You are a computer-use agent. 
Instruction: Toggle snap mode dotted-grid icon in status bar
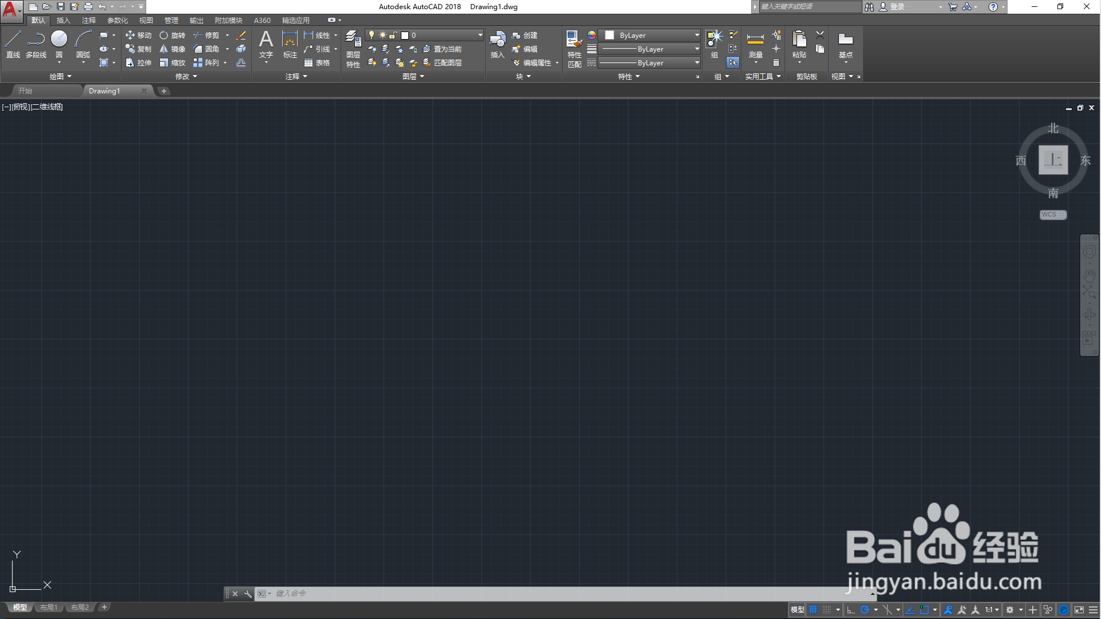pyautogui.click(x=826, y=610)
